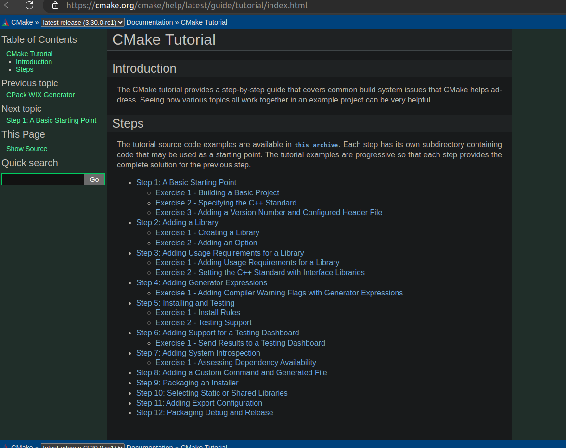Click the browser back arrow

(8, 5)
